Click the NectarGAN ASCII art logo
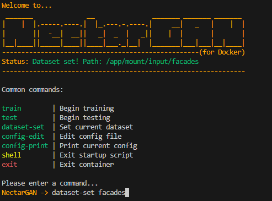This screenshot has width=272, height=201. pos(124,32)
